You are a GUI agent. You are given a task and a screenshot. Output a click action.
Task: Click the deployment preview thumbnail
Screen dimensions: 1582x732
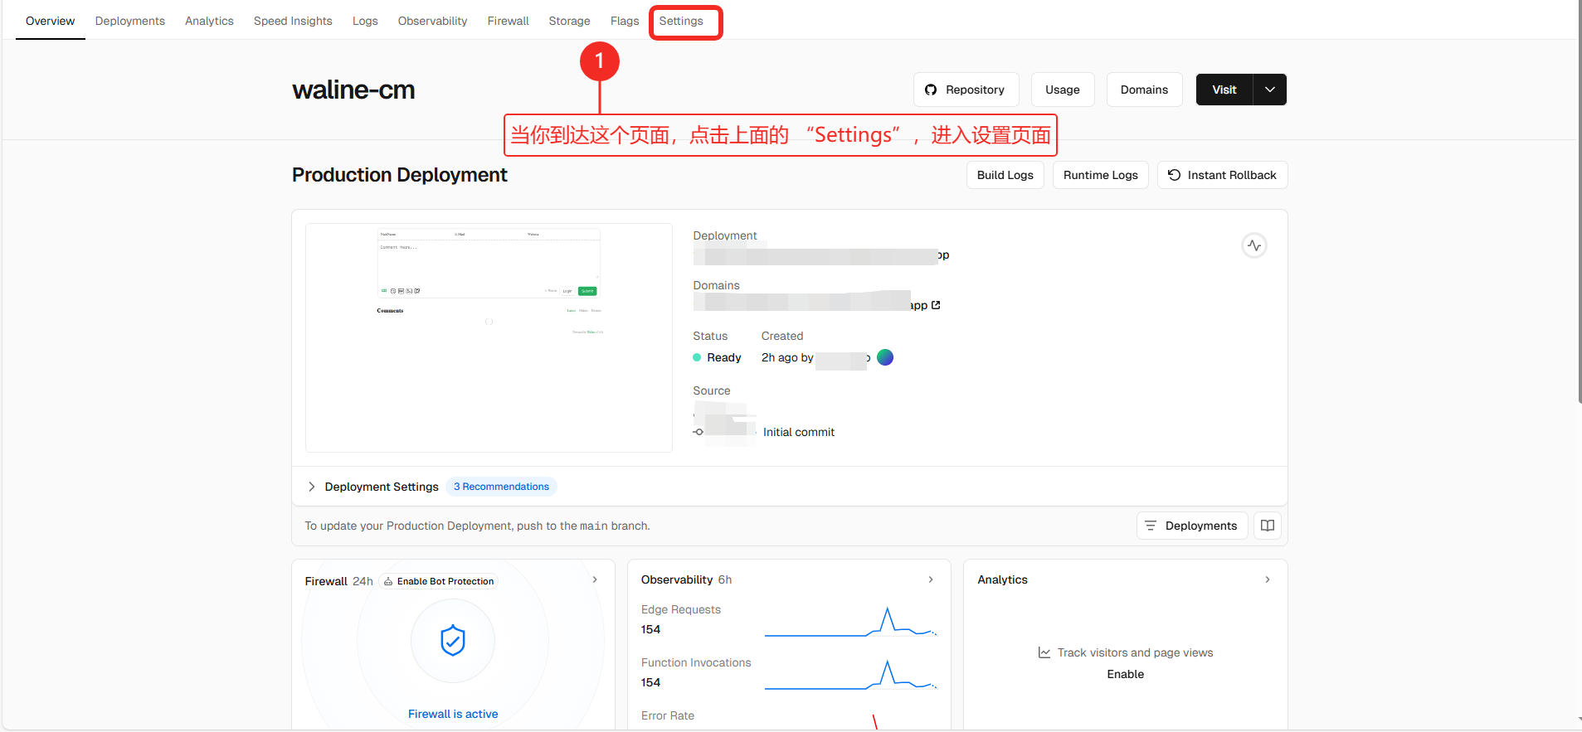point(489,337)
